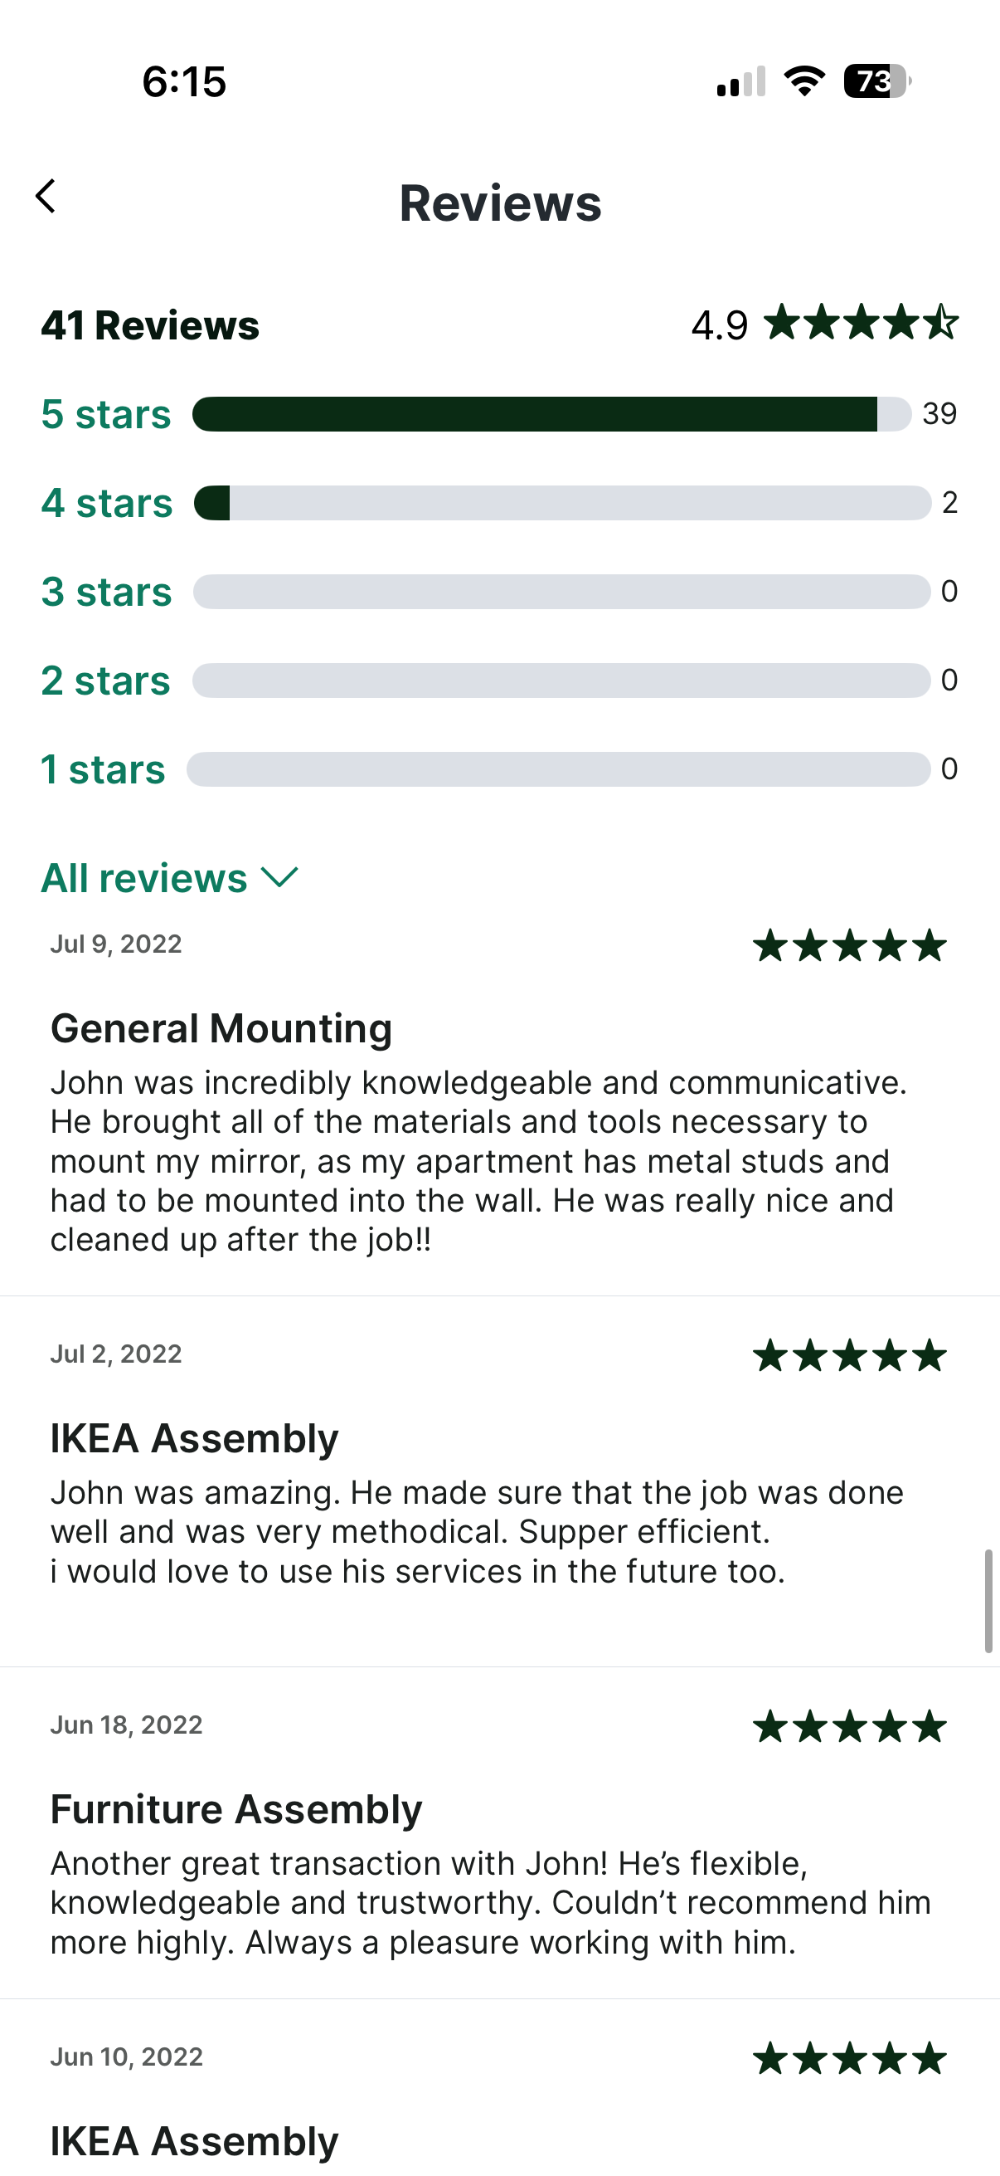Tap the star rating on Jun 10 review
The image size is (1000, 2176).
[850, 2058]
